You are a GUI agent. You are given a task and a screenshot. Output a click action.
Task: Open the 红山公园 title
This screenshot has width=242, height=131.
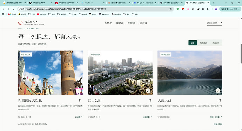(95, 100)
